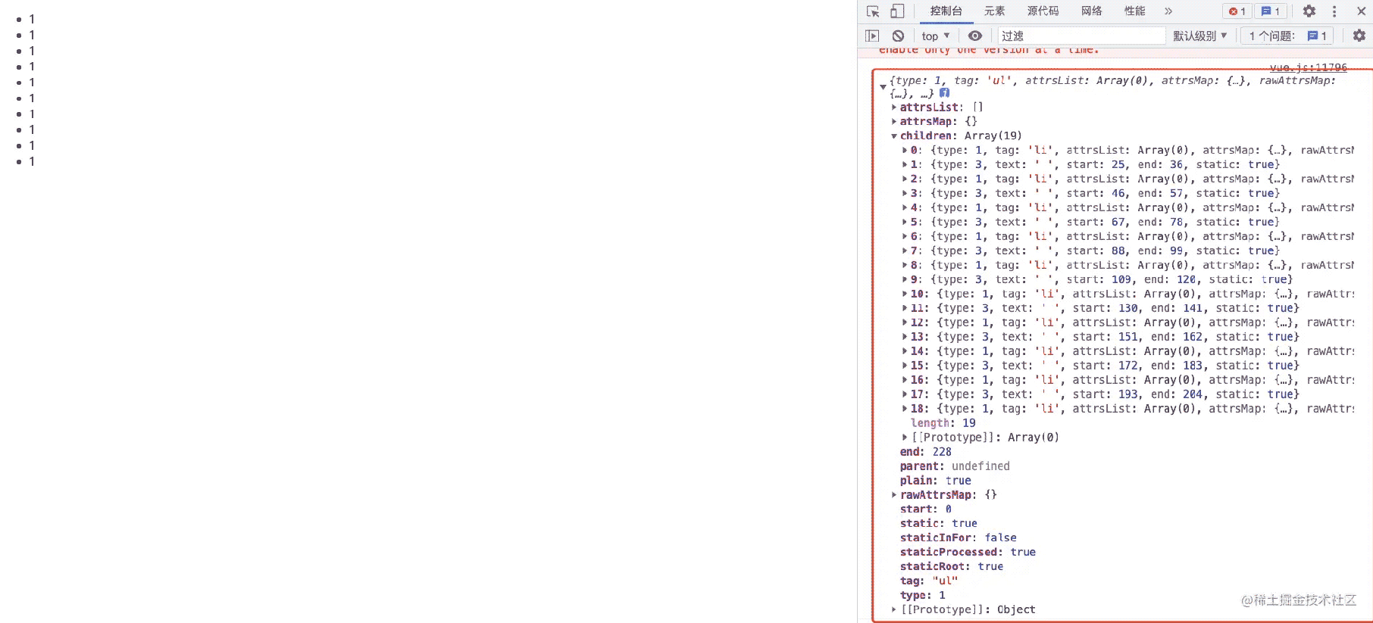Open the DevTools settings gear
Image resolution: width=1373 pixels, height=623 pixels.
tap(1309, 11)
